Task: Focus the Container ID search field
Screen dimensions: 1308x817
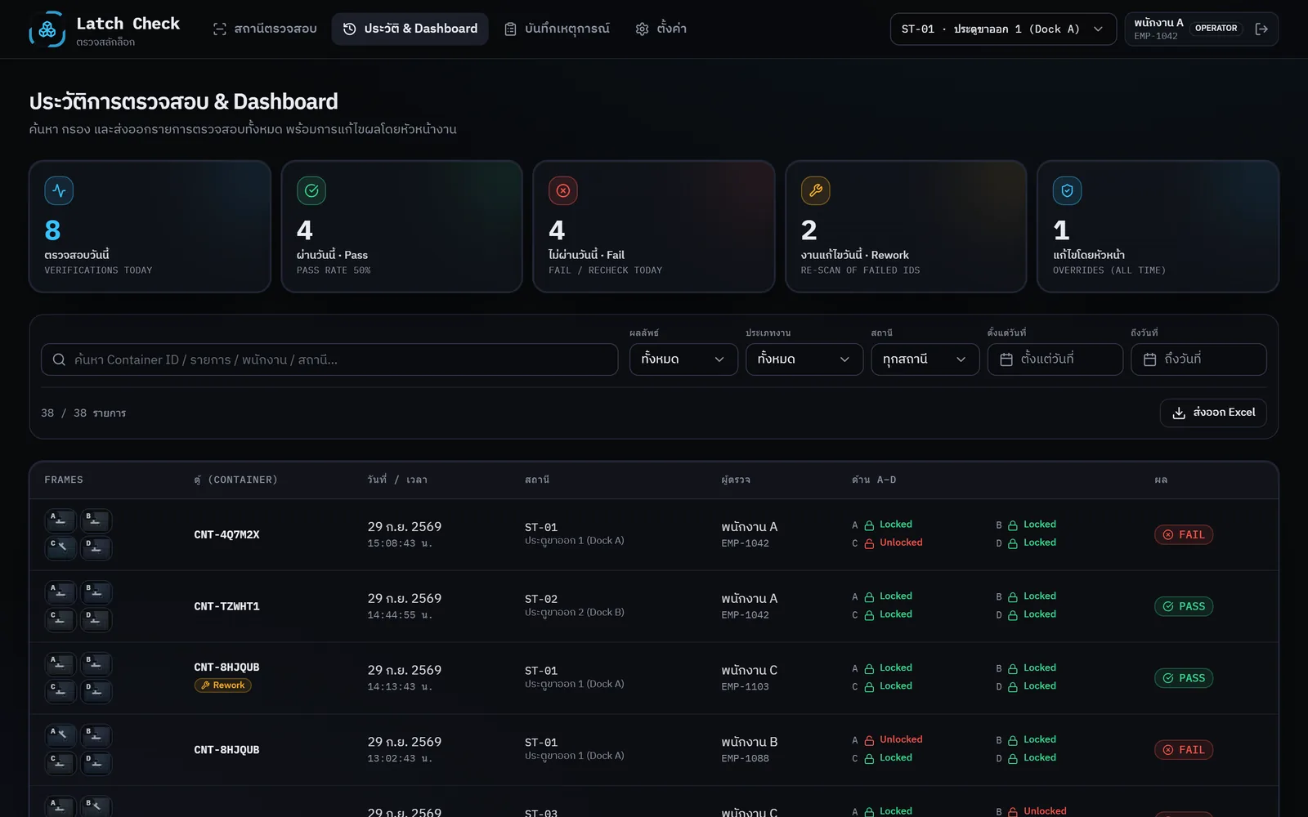Action: 329,359
